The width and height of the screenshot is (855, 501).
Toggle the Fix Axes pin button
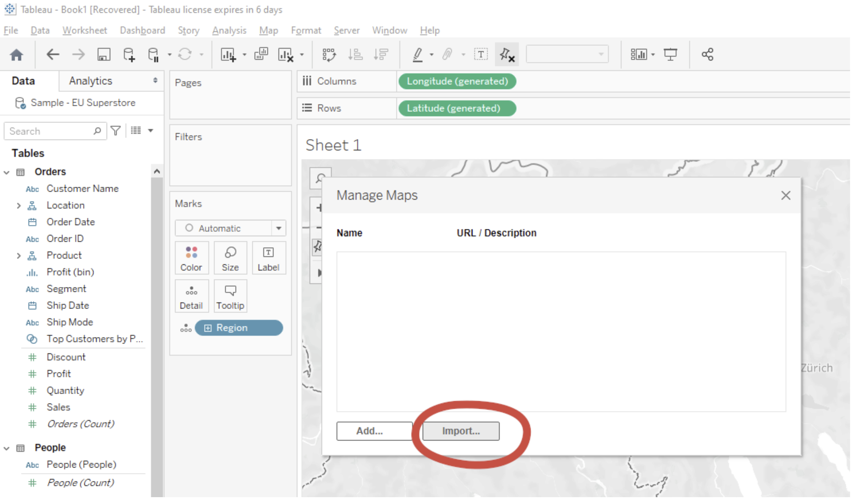tap(507, 55)
